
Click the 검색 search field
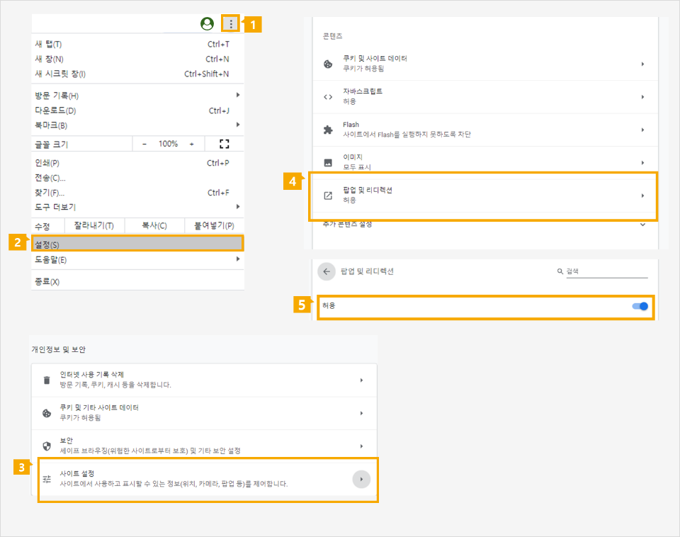tap(606, 271)
